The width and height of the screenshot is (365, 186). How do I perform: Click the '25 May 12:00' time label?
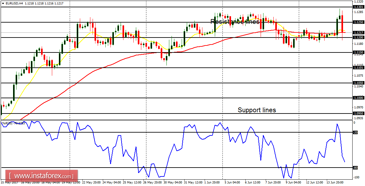[132, 183]
